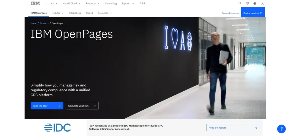Open the user profile icon

(263, 3)
